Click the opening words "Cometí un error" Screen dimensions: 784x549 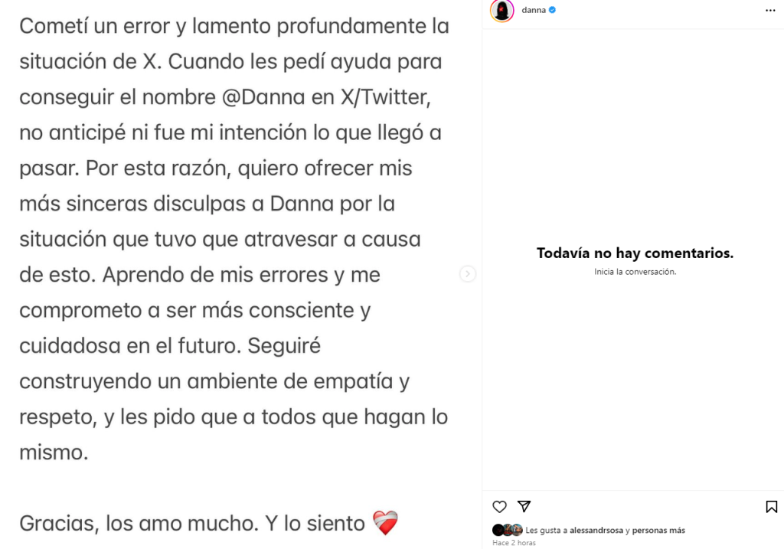(x=95, y=26)
